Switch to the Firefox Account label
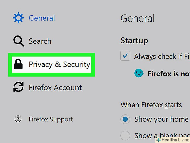This screenshot has height=143, width=190. [55, 87]
